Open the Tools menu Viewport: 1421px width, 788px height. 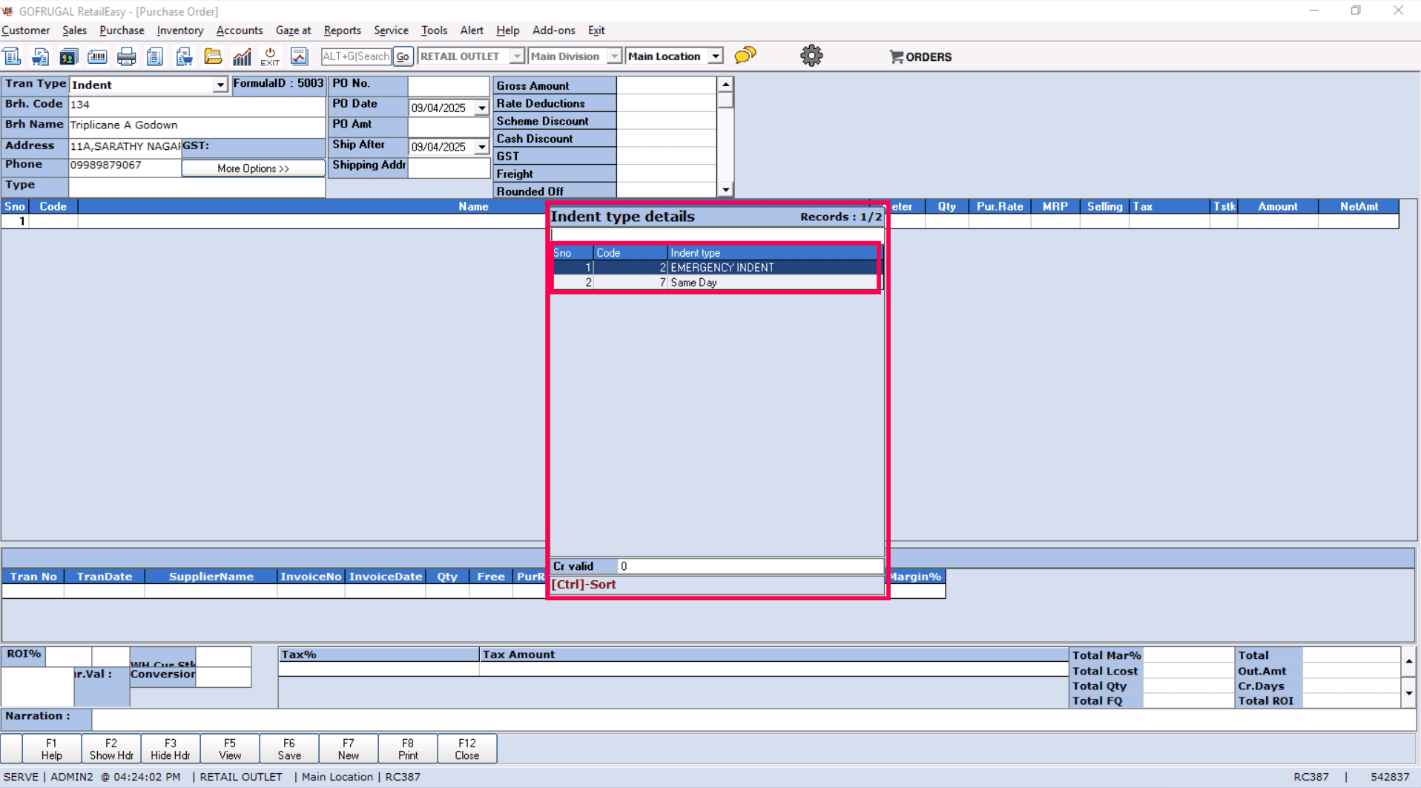434,30
